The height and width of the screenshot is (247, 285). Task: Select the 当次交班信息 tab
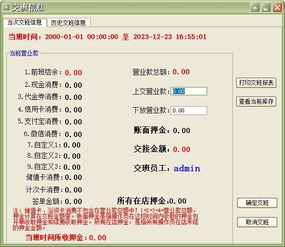pyautogui.click(x=25, y=22)
